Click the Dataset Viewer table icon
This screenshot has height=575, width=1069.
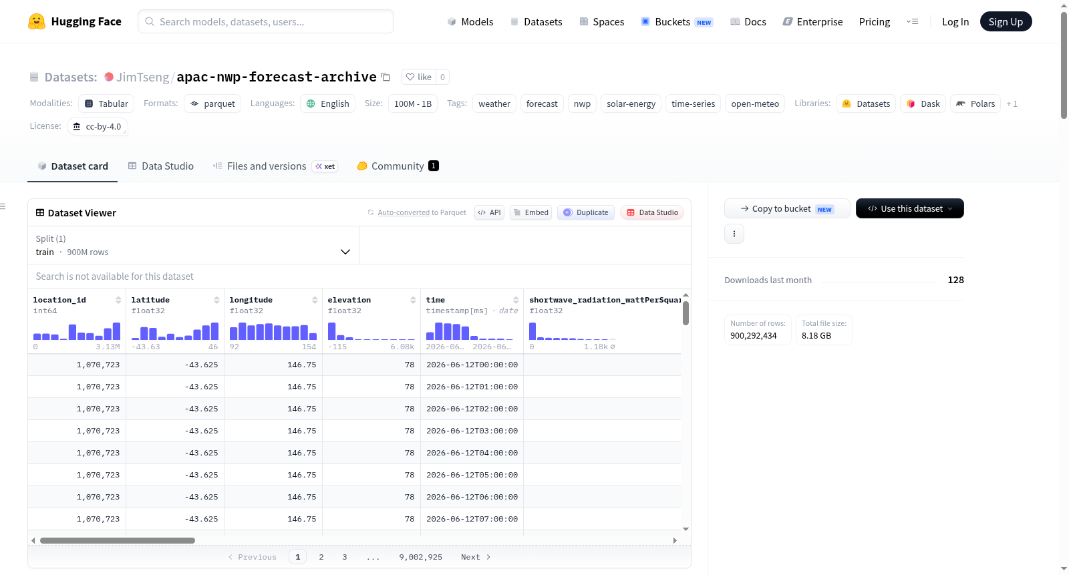tap(40, 212)
